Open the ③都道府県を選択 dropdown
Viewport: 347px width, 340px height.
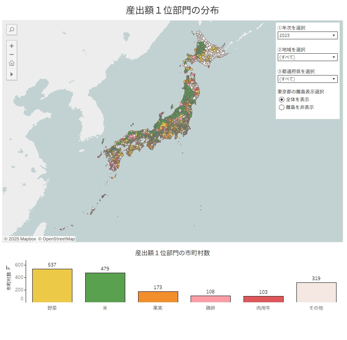(307, 79)
